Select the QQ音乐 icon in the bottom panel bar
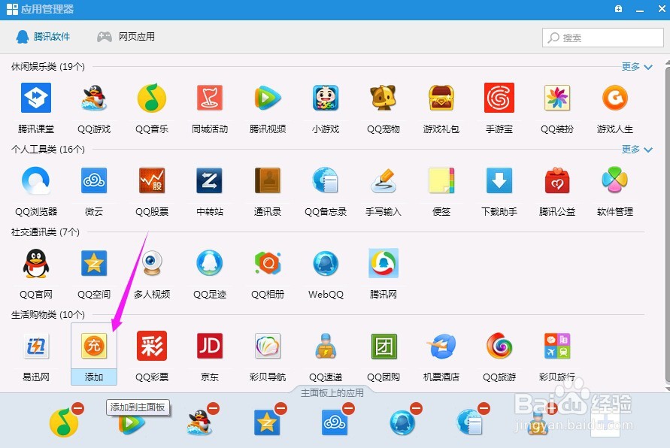 click(x=64, y=422)
